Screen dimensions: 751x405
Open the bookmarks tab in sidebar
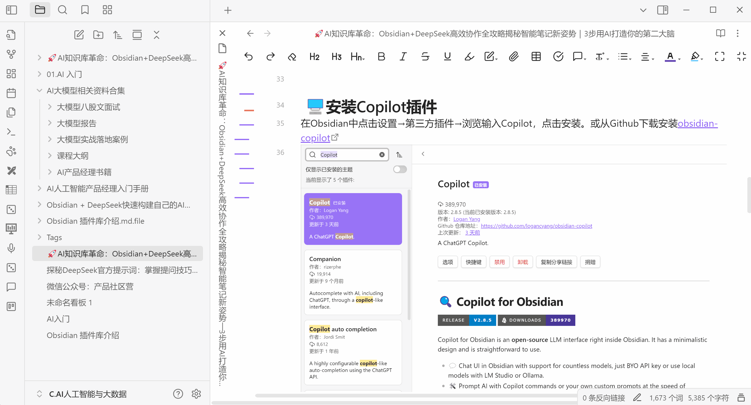[x=85, y=10]
